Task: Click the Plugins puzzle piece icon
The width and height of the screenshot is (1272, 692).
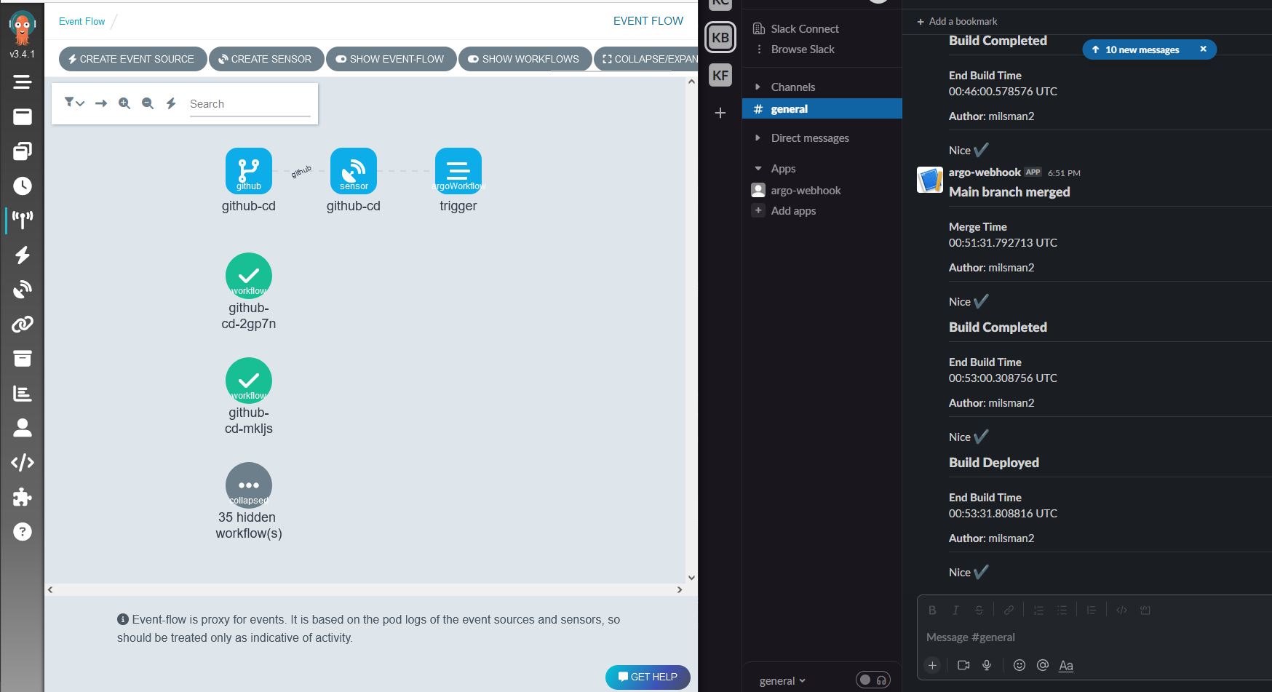Action: point(23,497)
